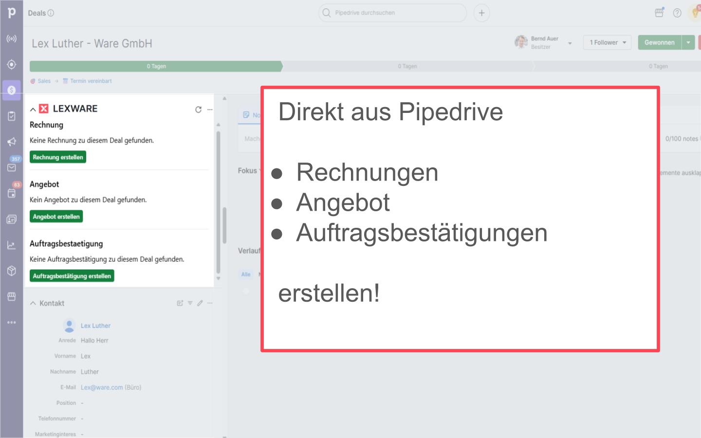Open the Activities calendar with 63 notifications
The width and height of the screenshot is (701, 438).
[11, 193]
